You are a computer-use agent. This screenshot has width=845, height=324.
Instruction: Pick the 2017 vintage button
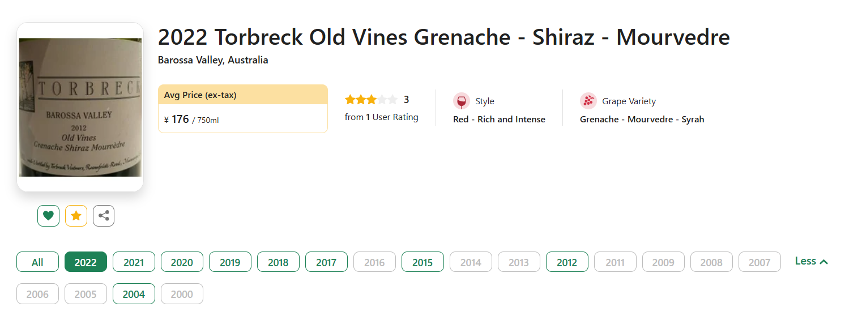pyautogui.click(x=326, y=262)
